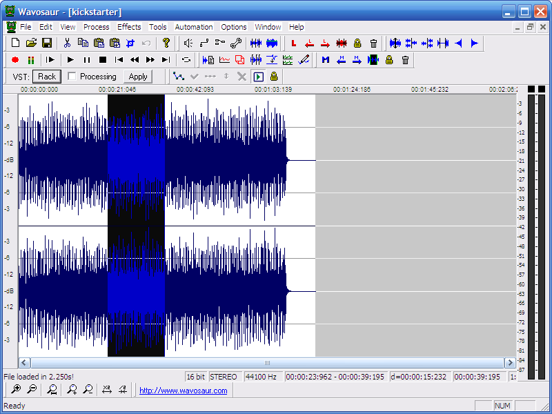Cut the selection with the scissors icon
Screen dimensions: 552x414
pos(67,43)
